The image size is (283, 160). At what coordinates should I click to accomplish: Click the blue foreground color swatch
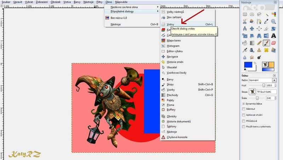pyautogui.click(x=248, y=65)
